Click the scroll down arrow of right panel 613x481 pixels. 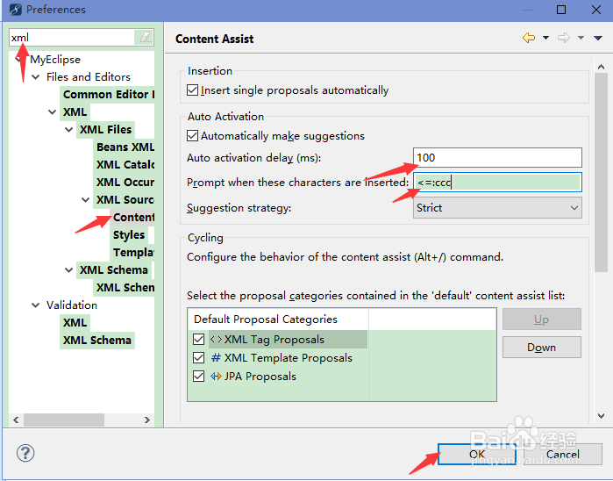coord(601,416)
